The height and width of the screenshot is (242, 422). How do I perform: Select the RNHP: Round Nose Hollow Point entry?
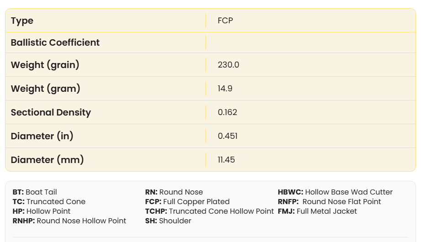click(69, 221)
